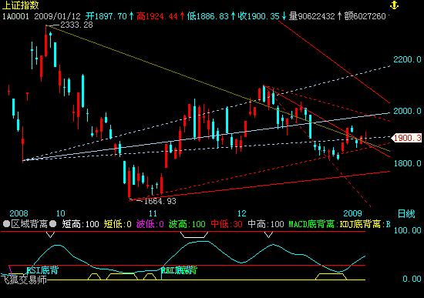Click the 日线 period label

[406, 214]
